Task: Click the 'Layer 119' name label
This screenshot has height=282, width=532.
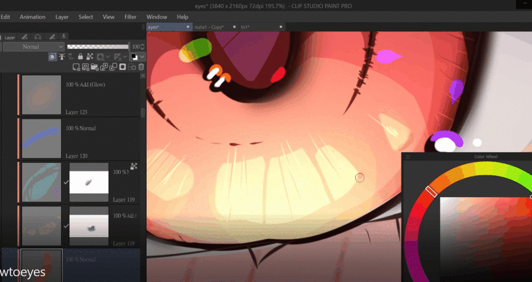Action: coord(124,199)
